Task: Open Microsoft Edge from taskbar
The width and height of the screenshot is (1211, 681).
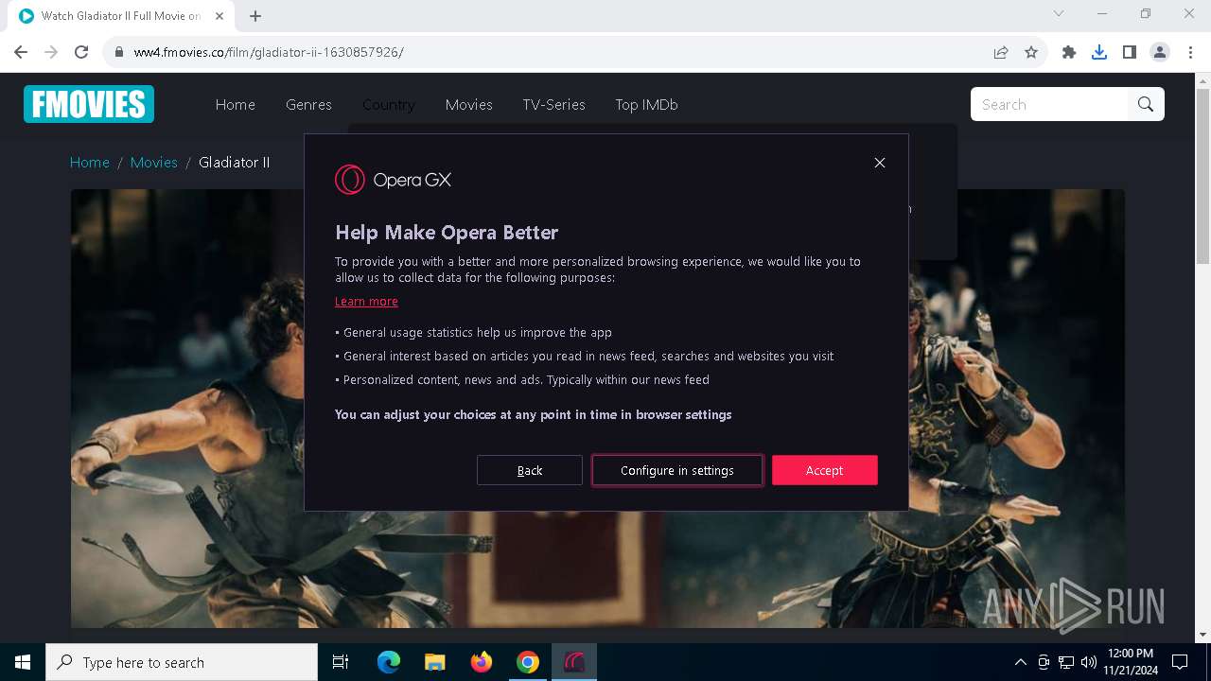Action: tap(389, 662)
